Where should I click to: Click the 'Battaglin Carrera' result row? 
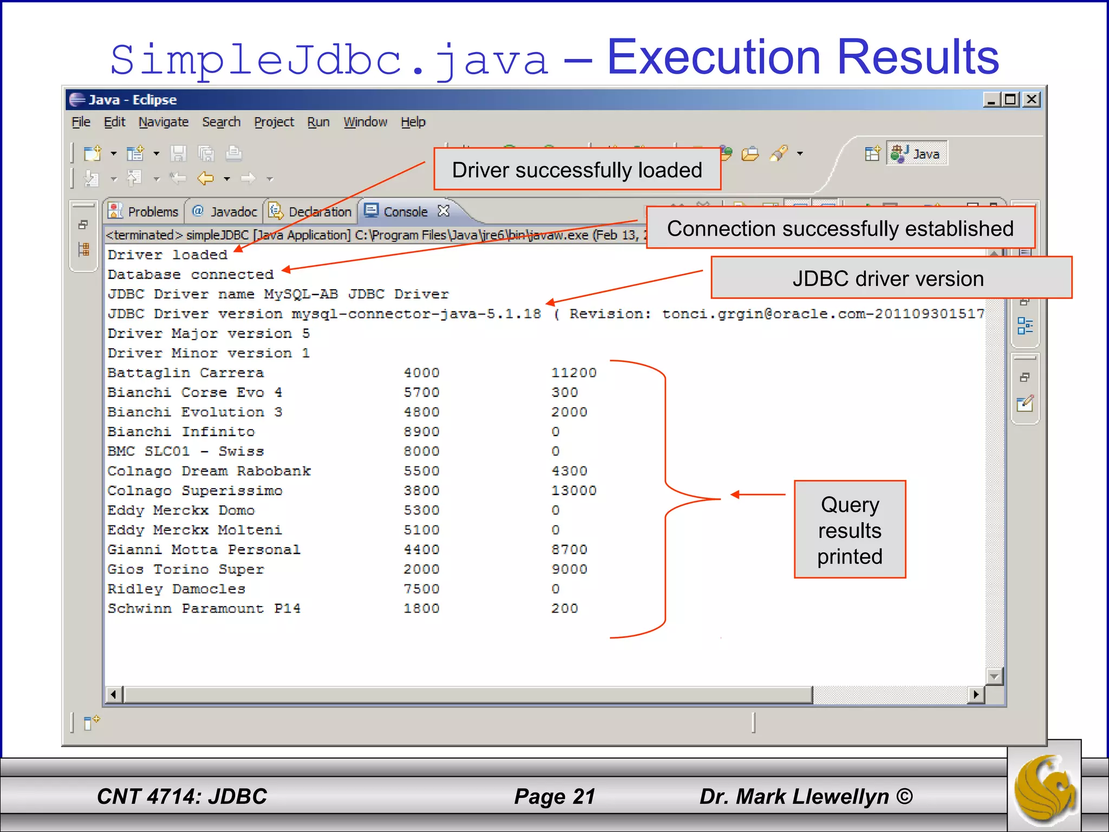352,373
